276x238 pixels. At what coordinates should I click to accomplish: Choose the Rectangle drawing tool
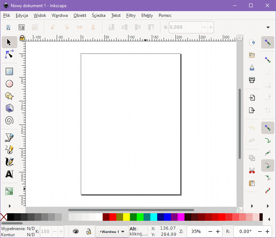click(9, 71)
